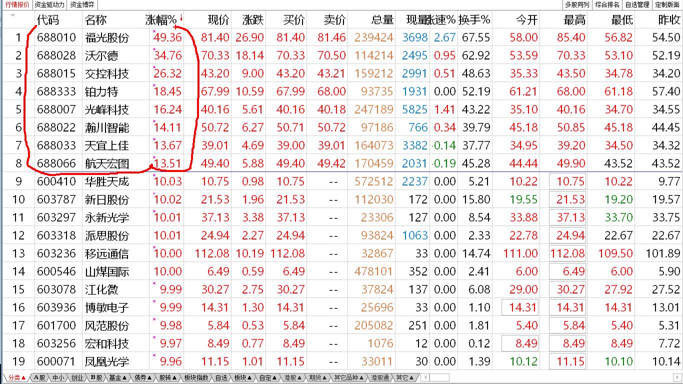Open 自选管理 settings

pyautogui.click(x=637, y=4)
